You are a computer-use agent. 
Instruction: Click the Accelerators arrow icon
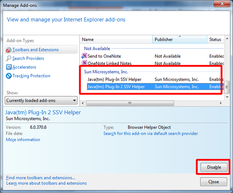pyautogui.click(x=9, y=67)
